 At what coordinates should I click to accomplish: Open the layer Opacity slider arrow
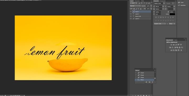[x=151, y=6]
